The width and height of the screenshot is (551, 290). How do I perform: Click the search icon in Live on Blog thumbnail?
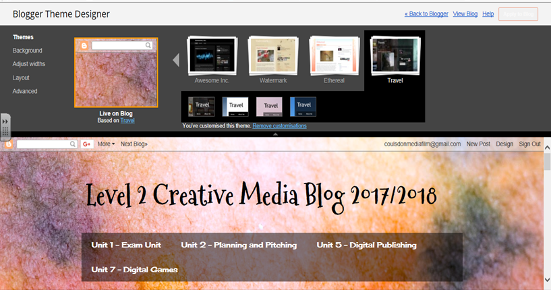click(x=148, y=45)
